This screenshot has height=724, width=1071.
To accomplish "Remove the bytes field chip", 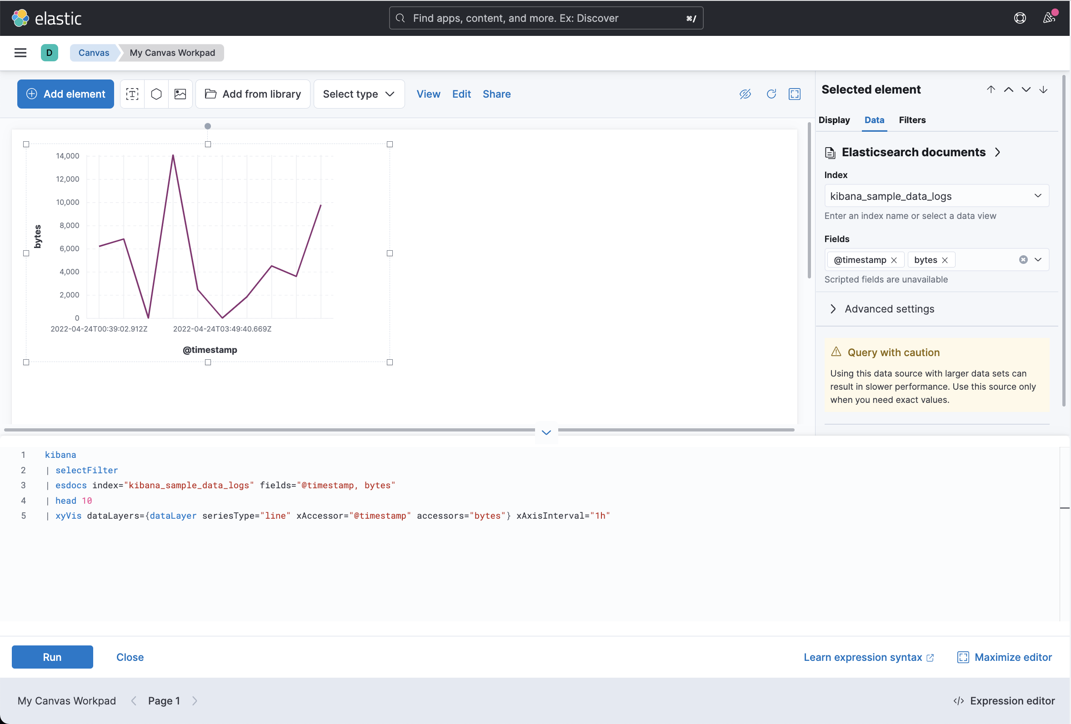I will click(945, 260).
